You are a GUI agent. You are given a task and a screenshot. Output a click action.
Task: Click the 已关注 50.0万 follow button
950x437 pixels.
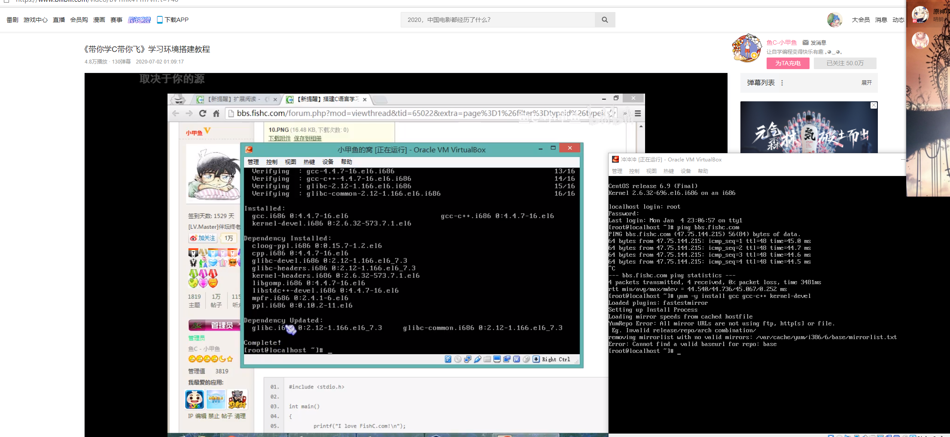[x=845, y=63]
